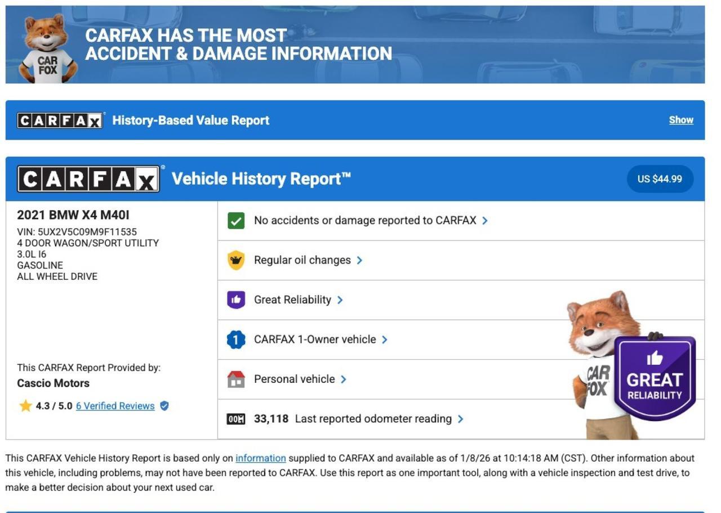The height and width of the screenshot is (513, 721).
Task: Click the purple thumbs-up reliability icon
Action: [x=236, y=300]
